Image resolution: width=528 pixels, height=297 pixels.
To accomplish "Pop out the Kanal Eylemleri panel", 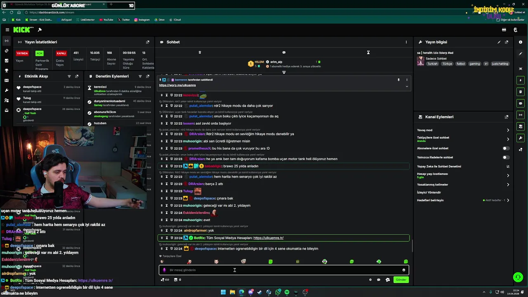I will [x=507, y=117].
